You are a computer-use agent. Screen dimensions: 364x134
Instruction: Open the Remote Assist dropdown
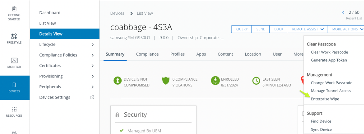pyautogui.click(x=307, y=29)
